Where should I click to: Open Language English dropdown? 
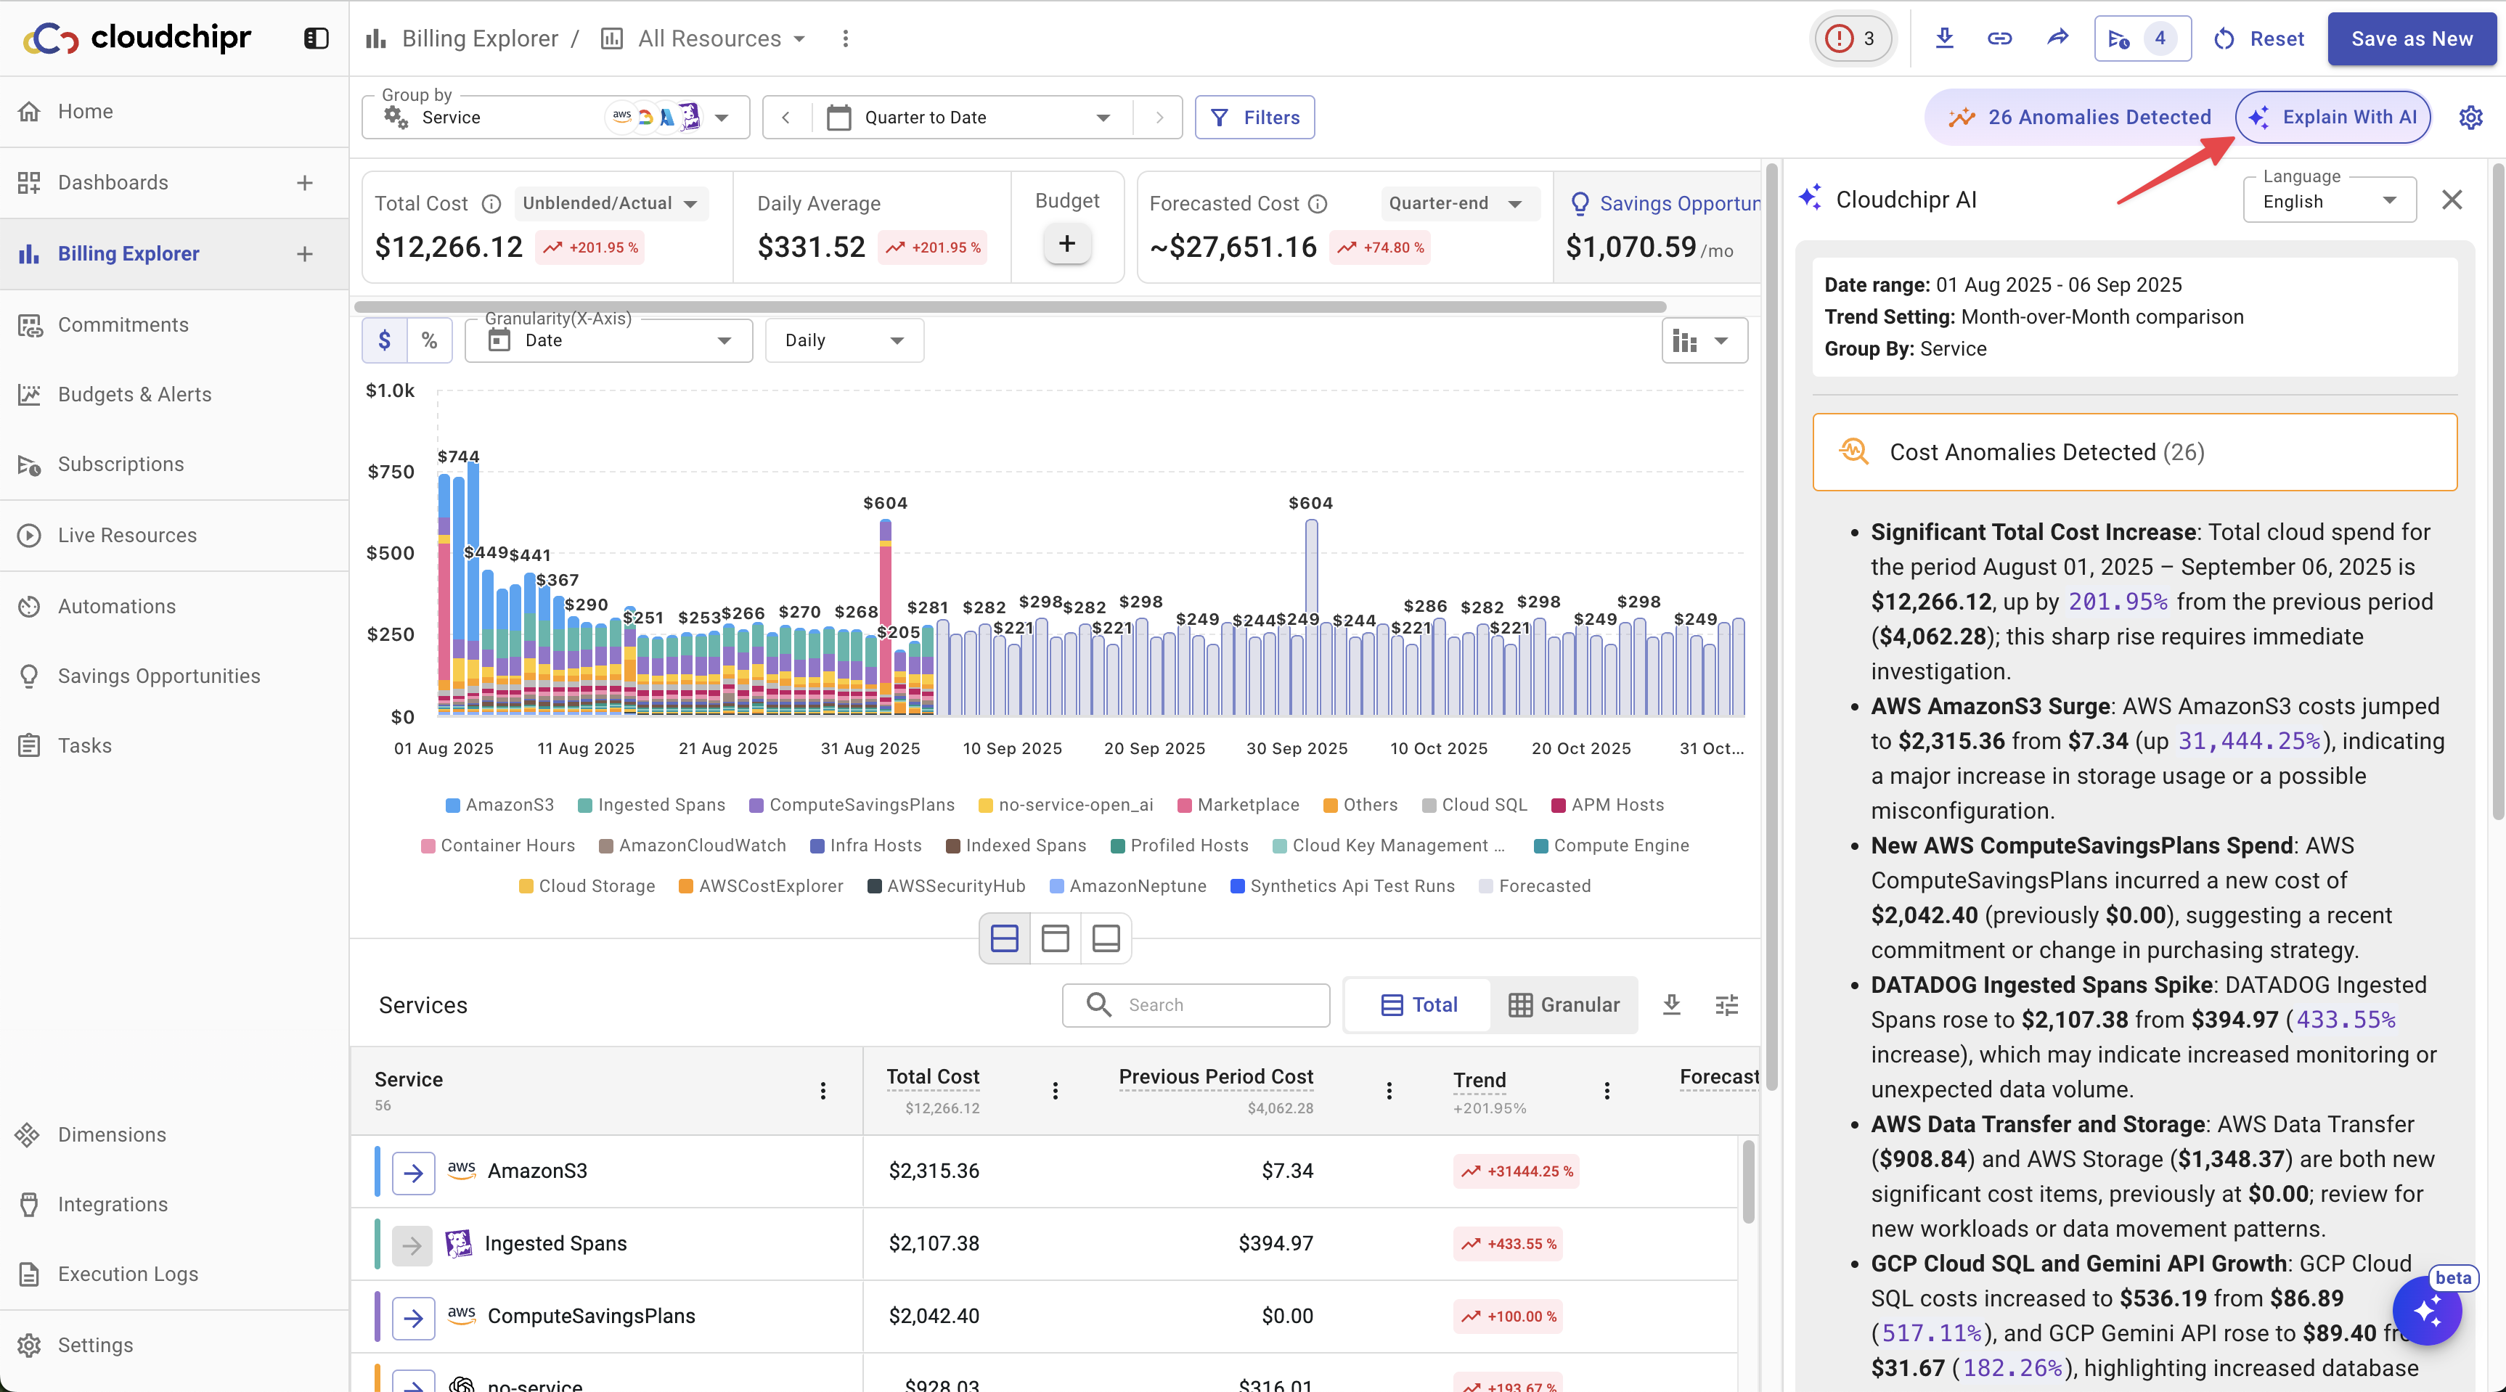[x=2330, y=201]
